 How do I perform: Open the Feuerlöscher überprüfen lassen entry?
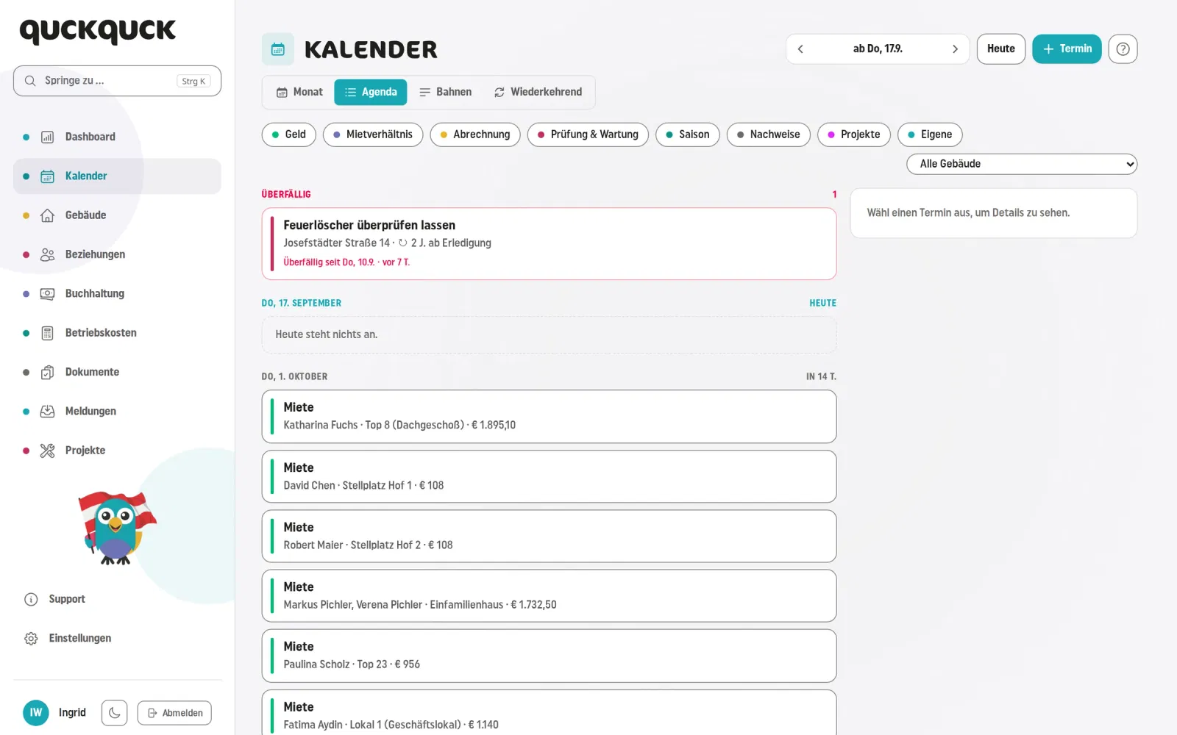[x=549, y=244]
